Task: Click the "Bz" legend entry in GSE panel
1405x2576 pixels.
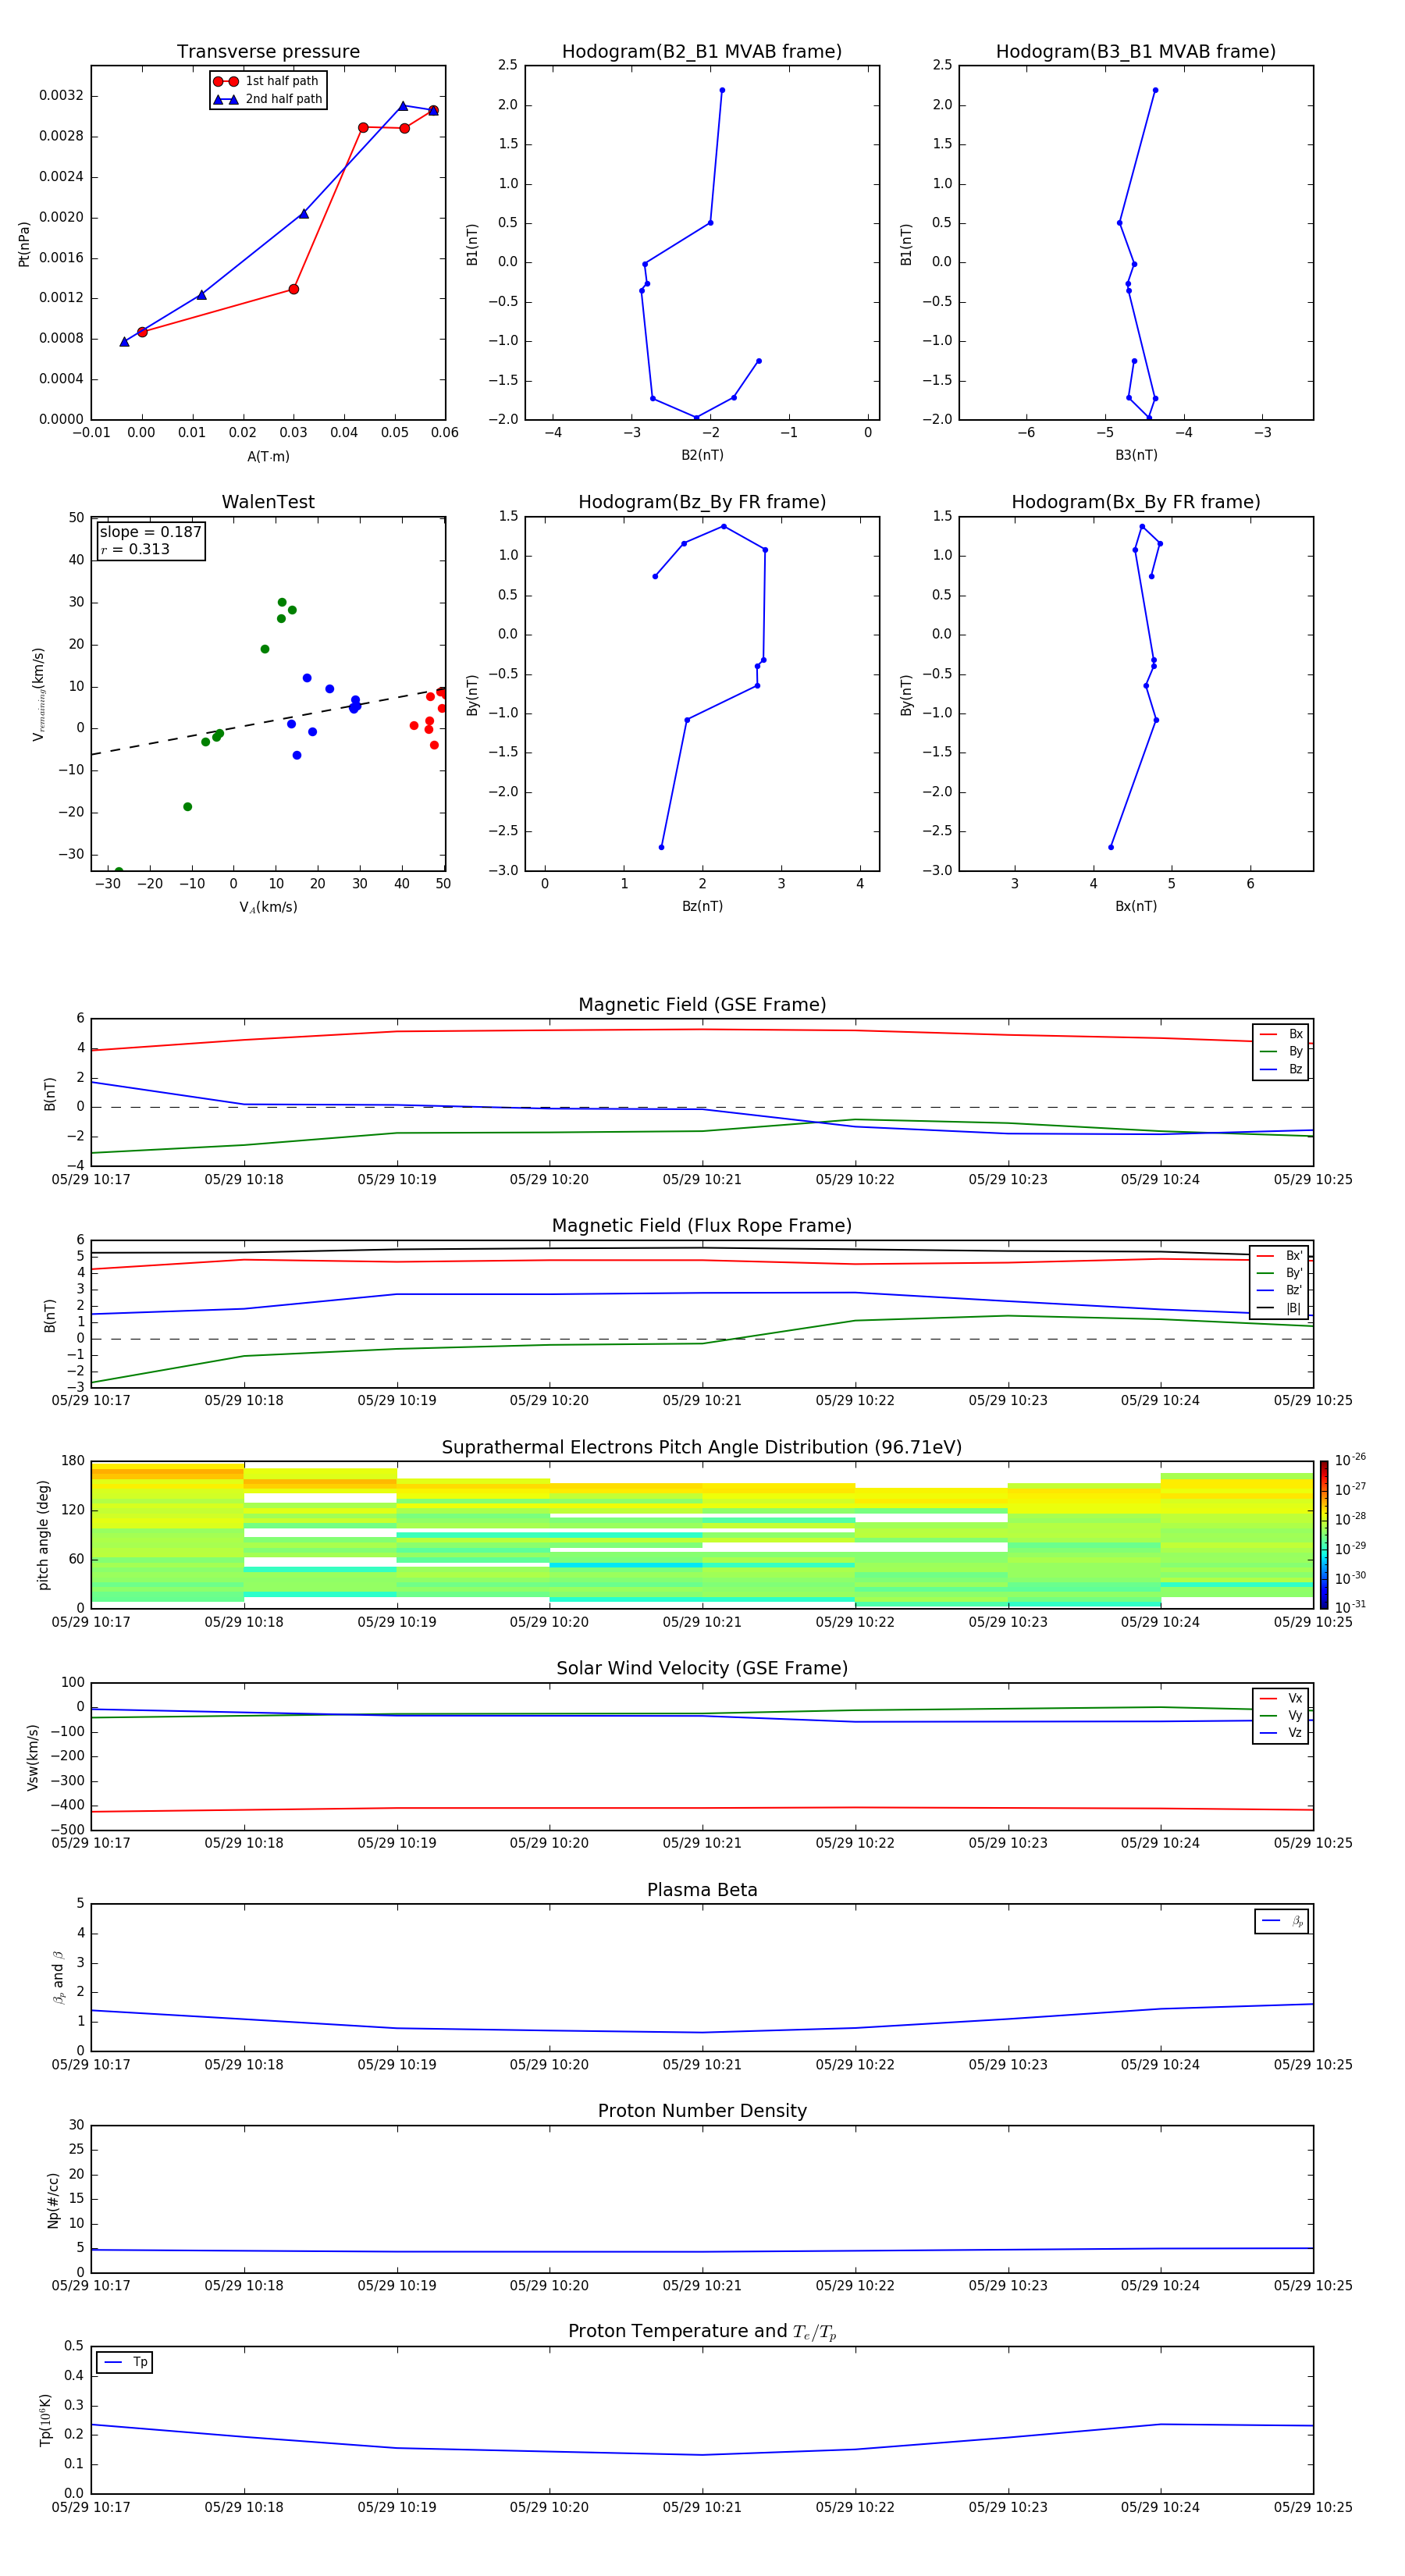Action: click(1281, 1069)
